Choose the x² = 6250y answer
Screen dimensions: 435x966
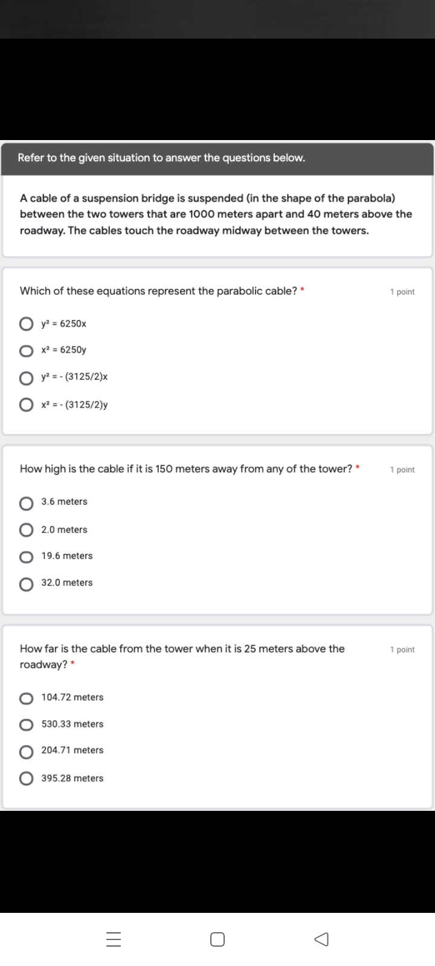(26, 351)
